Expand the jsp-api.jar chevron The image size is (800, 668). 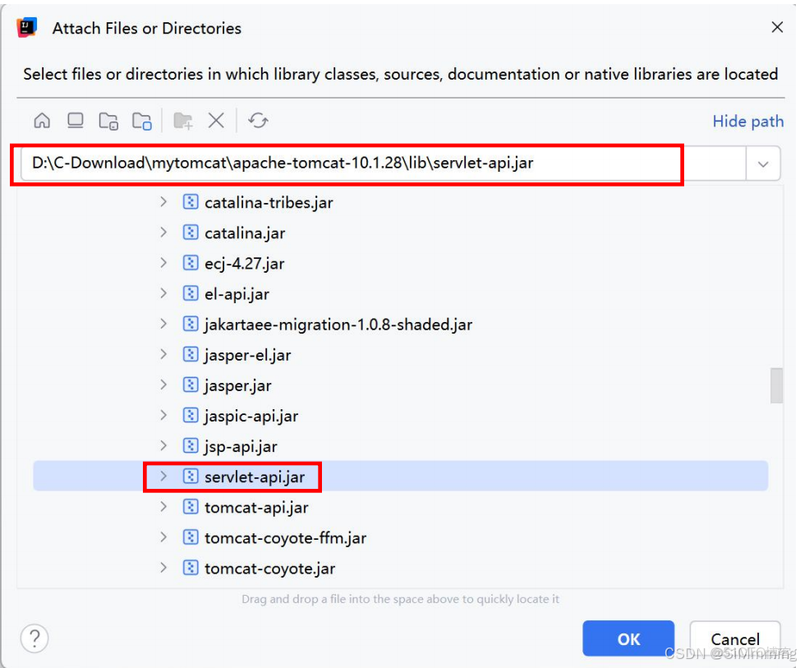(x=163, y=446)
